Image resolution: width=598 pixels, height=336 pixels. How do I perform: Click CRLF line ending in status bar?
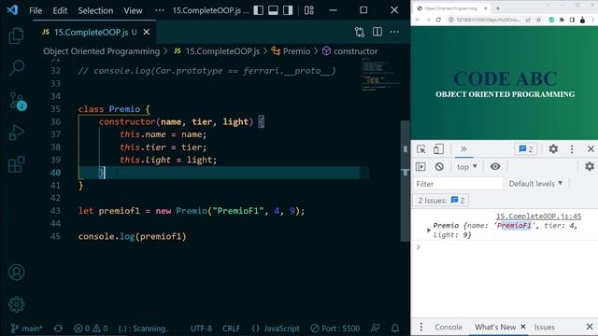[x=231, y=328]
